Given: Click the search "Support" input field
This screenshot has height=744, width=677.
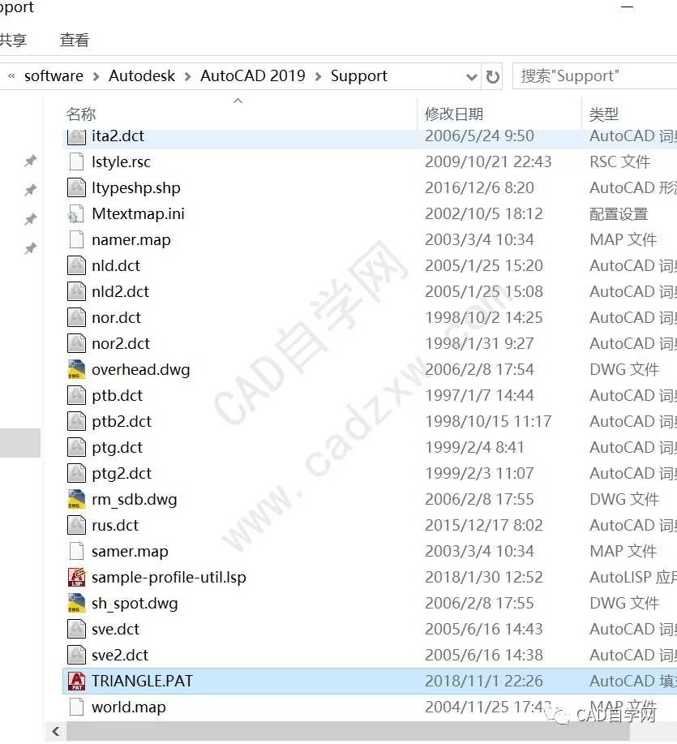Looking at the screenshot, I should [595, 76].
